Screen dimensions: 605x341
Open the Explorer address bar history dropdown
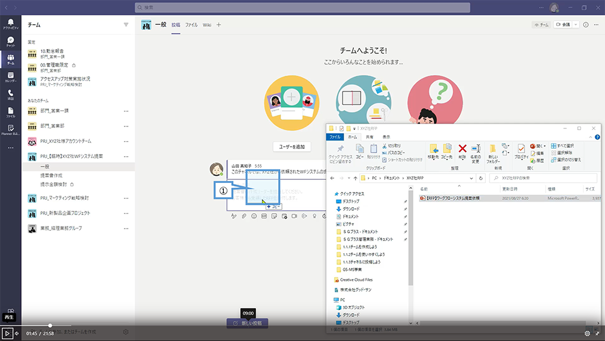point(471,178)
